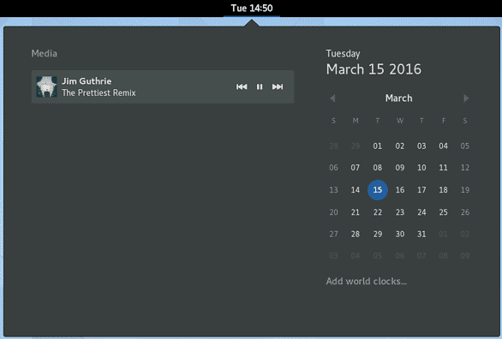Click the Jim Guthrie album art thumbnail
The width and height of the screenshot is (502, 339).
47,86
